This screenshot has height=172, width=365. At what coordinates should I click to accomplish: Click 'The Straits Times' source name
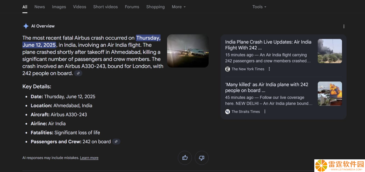pyautogui.click(x=246, y=111)
